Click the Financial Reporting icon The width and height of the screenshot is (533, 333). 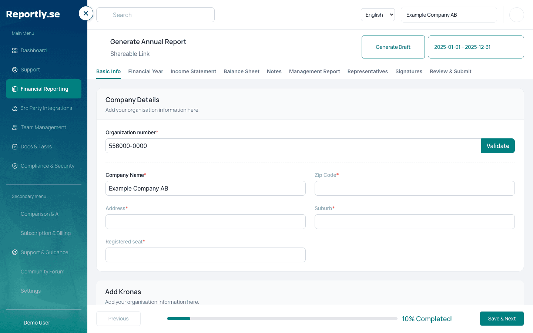pyautogui.click(x=15, y=89)
